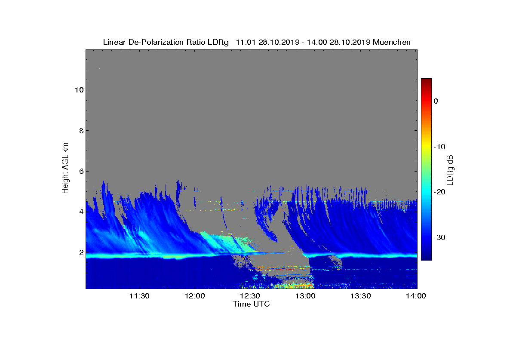Screen dimensions: 516x344
Task: Click the 12:30 time tick label
Action: click(249, 296)
